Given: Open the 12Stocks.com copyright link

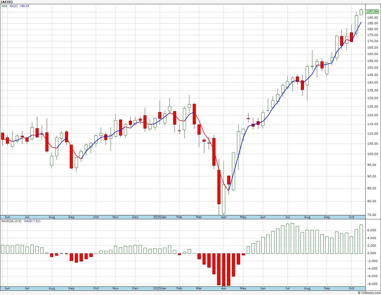Looking at the screenshot, I should [369, 293].
